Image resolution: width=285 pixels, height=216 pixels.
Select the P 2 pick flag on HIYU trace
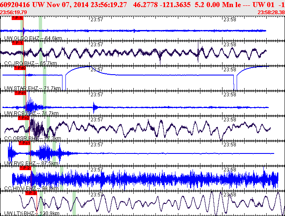25,168
